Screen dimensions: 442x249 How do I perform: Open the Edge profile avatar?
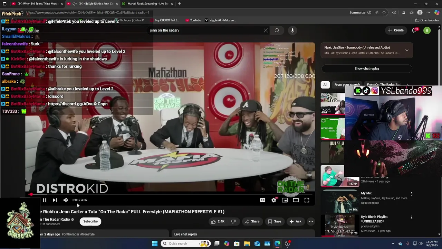tap(420, 12)
